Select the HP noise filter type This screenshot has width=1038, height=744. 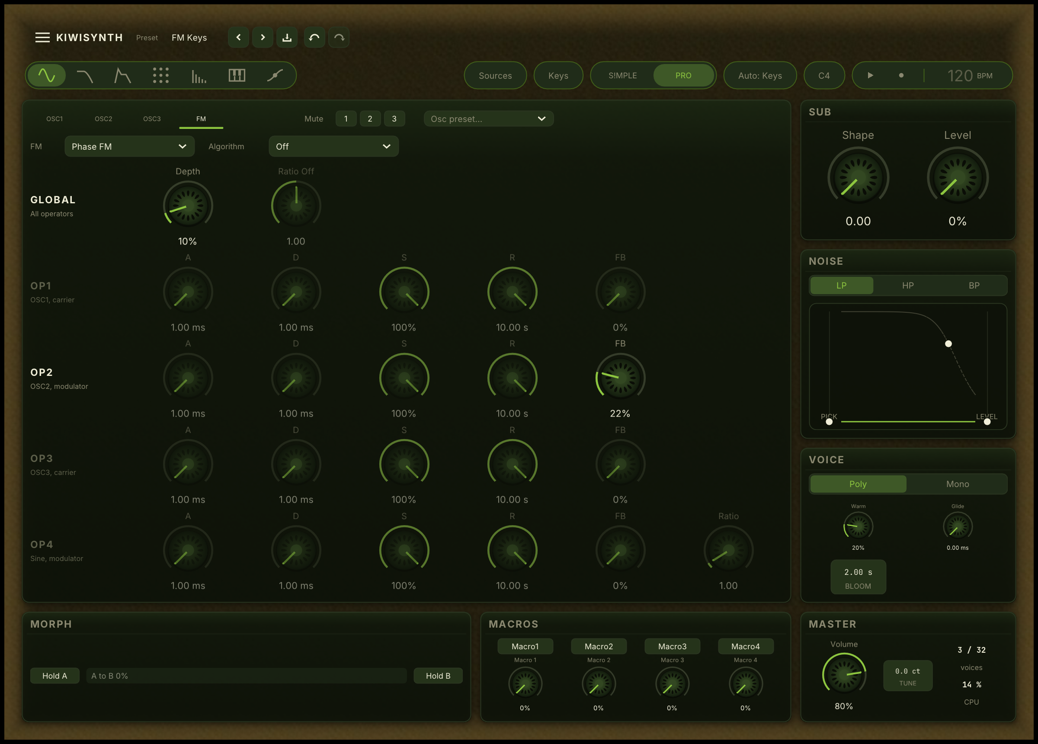point(908,285)
